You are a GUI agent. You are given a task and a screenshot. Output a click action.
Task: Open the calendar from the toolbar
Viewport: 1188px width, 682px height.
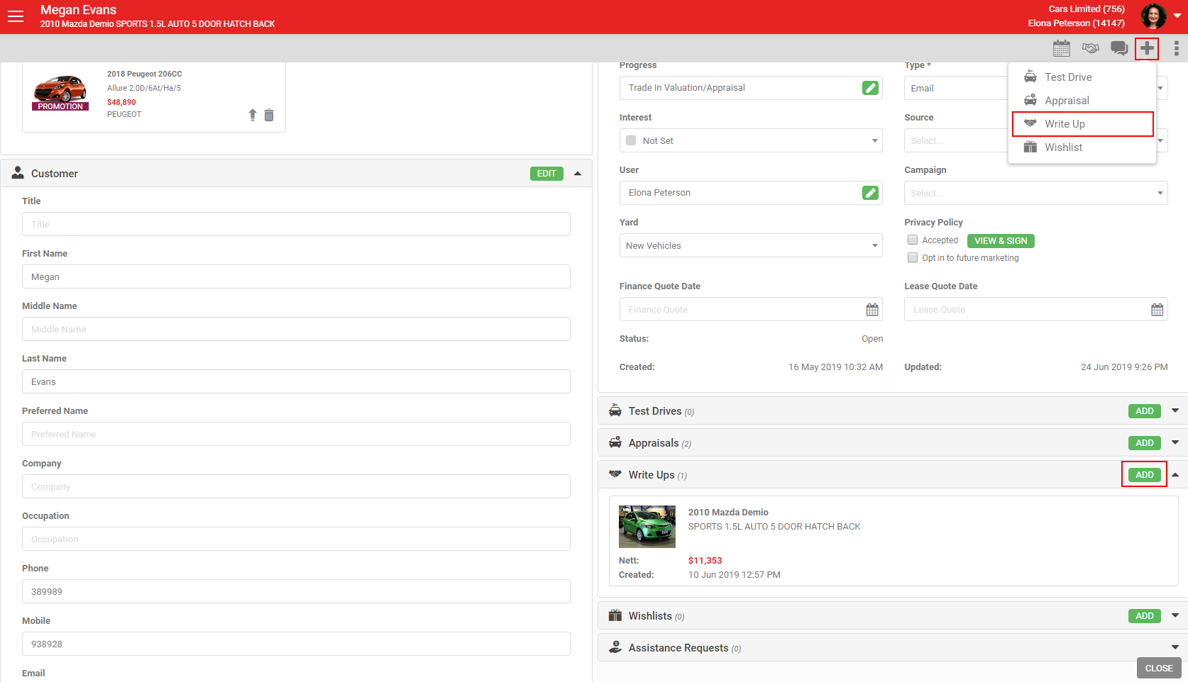coord(1062,48)
